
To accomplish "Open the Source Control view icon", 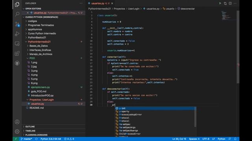I will tap(17, 24).
